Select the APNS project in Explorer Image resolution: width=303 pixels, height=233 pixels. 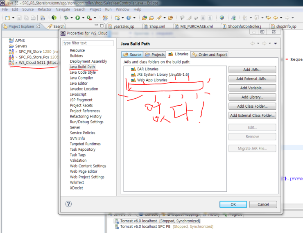[17, 41]
